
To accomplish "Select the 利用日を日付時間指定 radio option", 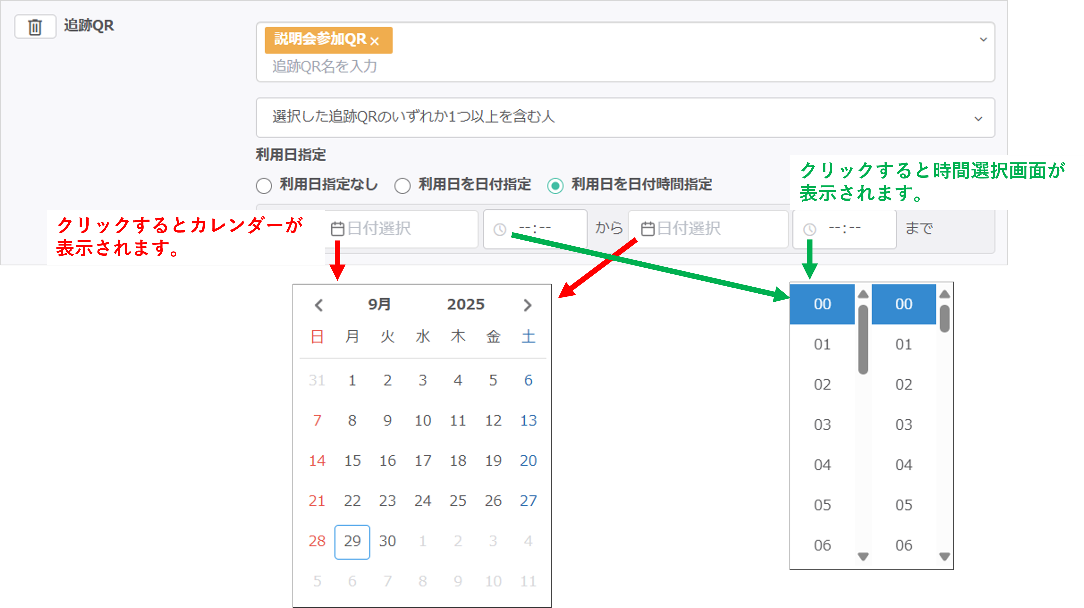I will pos(555,186).
